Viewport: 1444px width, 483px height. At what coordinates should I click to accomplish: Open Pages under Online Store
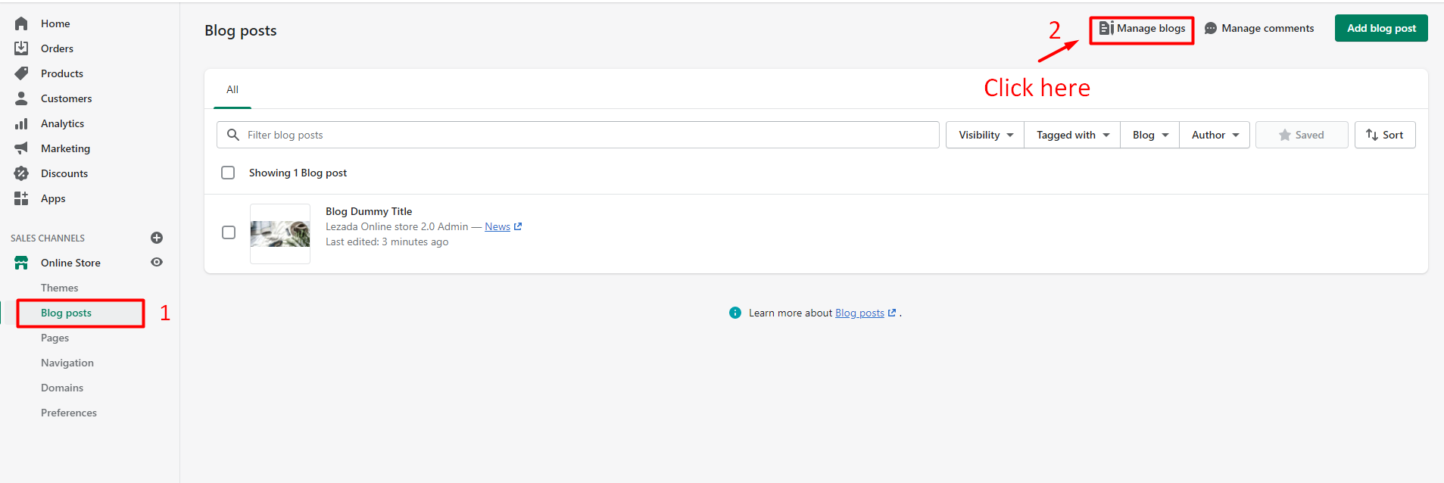click(55, 338)
